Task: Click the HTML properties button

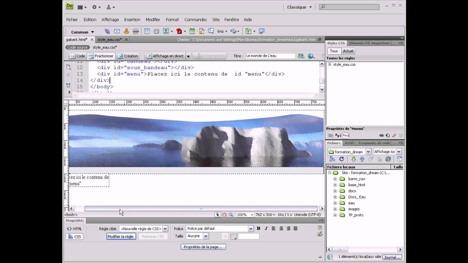Action: click(x=75, y=229)
